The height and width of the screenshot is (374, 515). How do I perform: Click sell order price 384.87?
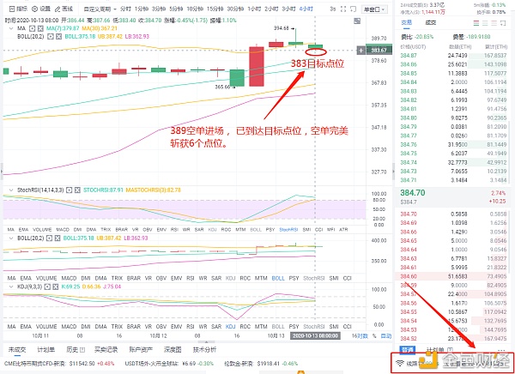(407, 56)
